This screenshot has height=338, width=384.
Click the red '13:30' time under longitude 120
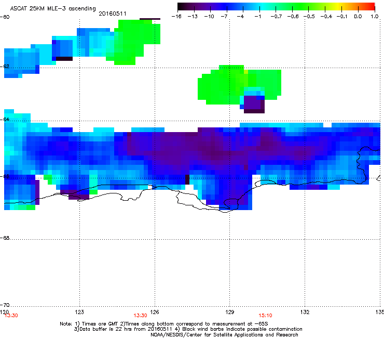pos(11,316)
